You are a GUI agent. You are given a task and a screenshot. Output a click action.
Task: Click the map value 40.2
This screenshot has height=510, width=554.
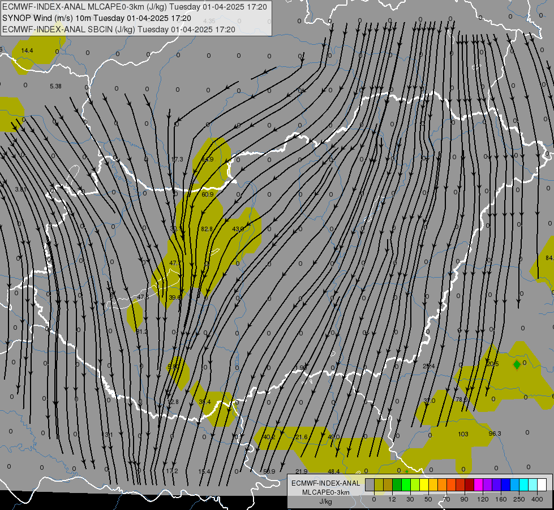pos(269,437)
